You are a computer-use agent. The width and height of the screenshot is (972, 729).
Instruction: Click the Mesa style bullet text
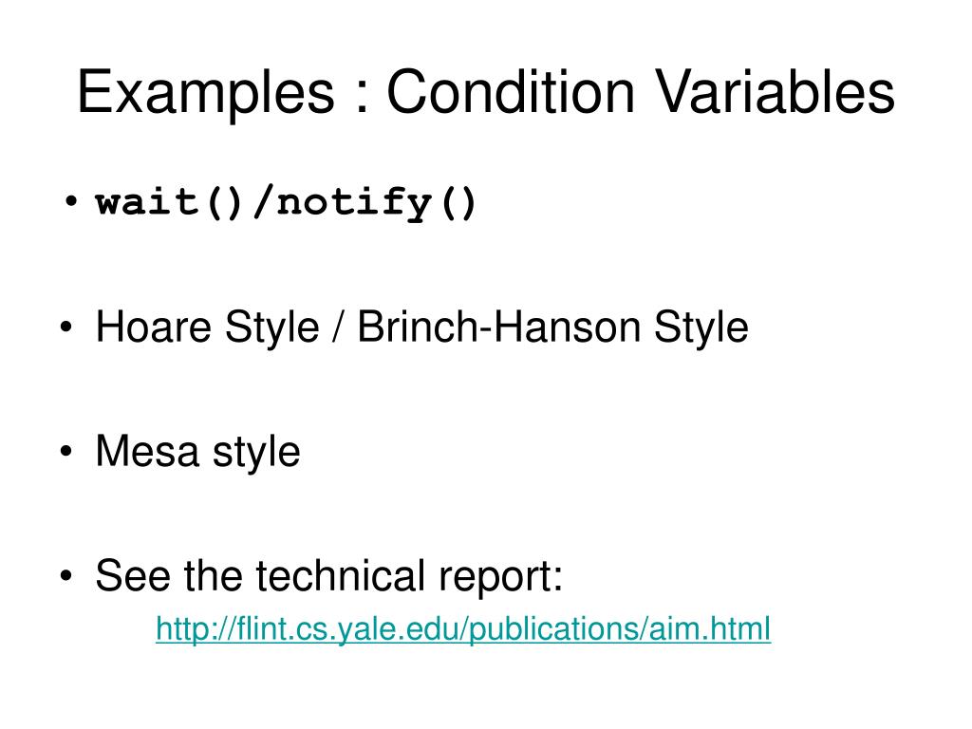coord(197,452)
